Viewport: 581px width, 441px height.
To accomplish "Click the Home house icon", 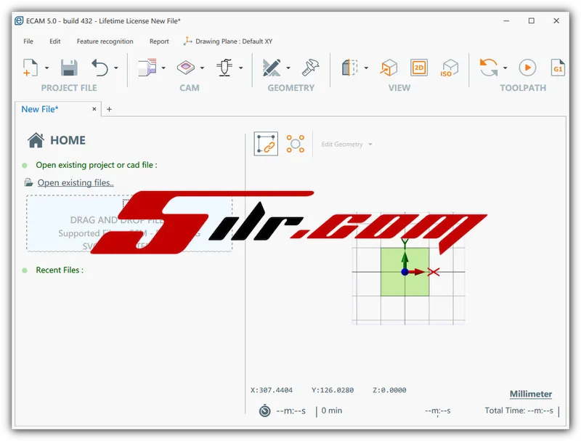I will (x=36, y=140).
